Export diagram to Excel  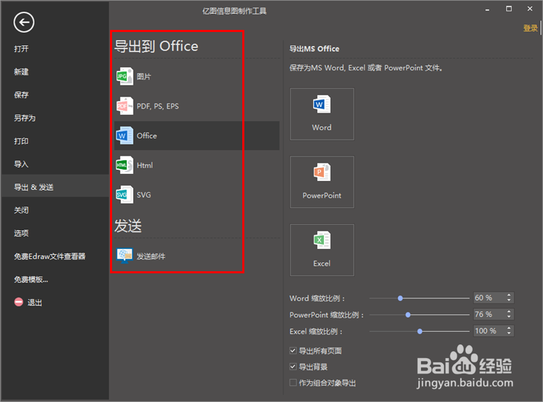(322, 250)
